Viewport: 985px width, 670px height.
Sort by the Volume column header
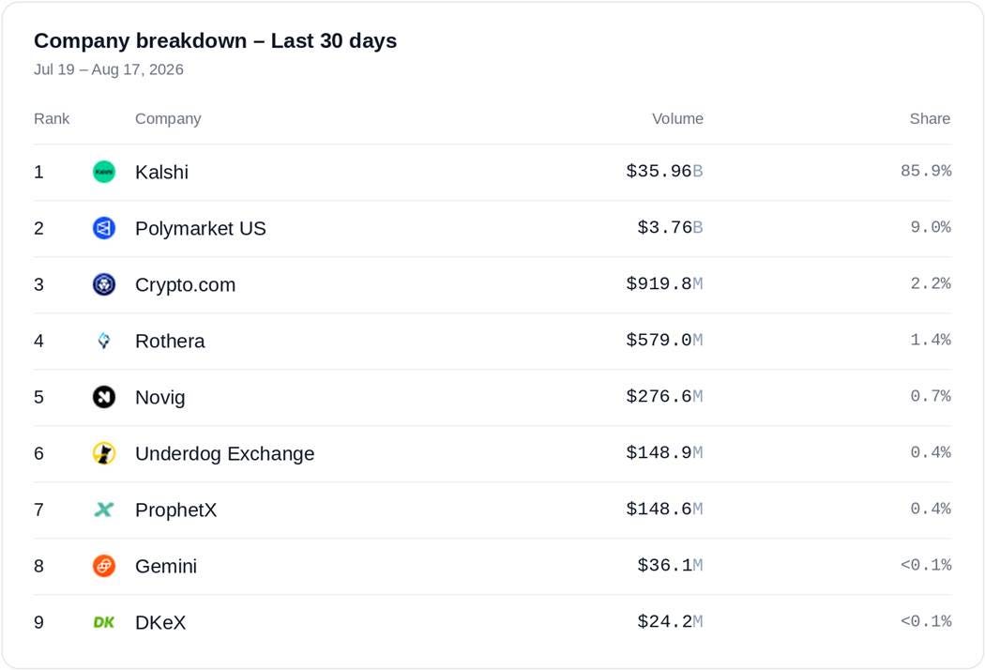(677, 119)
